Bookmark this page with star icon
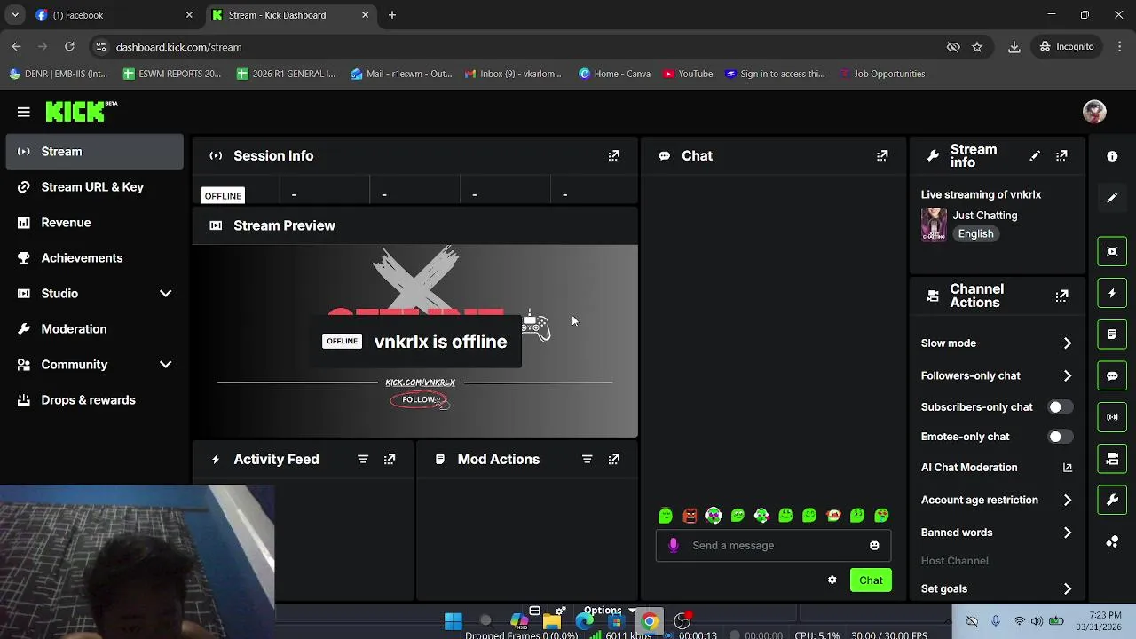The height and width of the screenshot is (639, 1136). tap(977, 47)
